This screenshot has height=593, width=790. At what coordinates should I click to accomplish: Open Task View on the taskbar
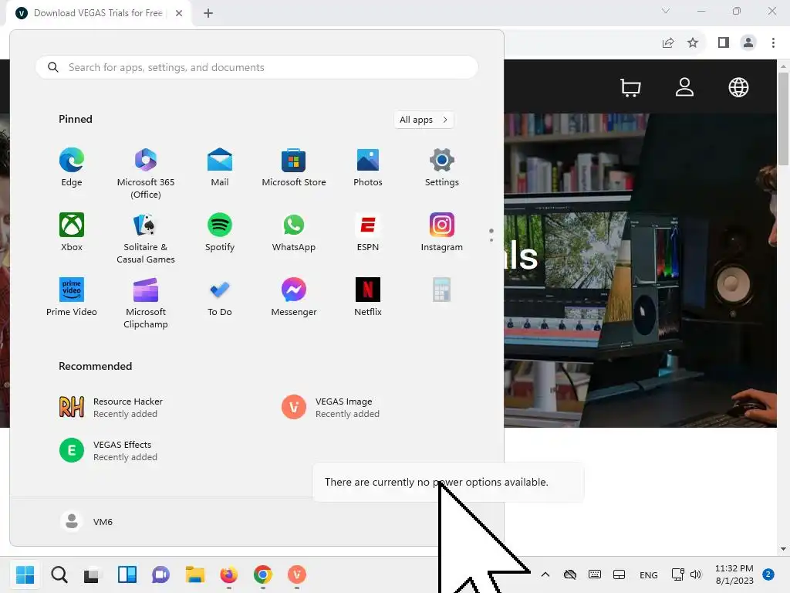point(93,574)
